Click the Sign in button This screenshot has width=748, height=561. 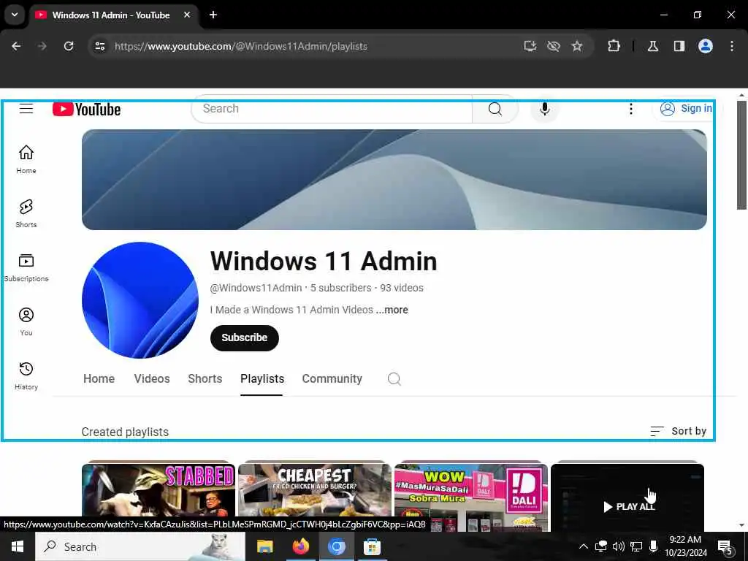pyautogui.click(x=687, y=109)
